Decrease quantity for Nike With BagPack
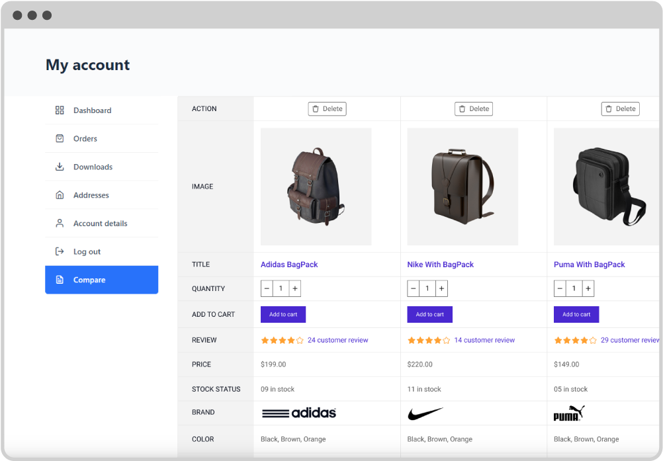This screenshot has height=461, width=663. pos(414,288)
